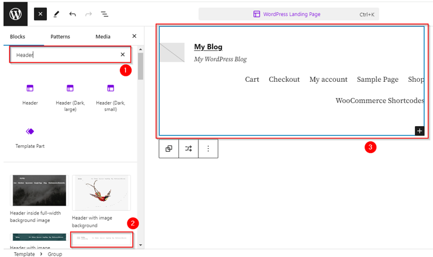Click the inserter scrollbar thumb
This screenshot has height=257, width=433.
click(x=140, y=66)
